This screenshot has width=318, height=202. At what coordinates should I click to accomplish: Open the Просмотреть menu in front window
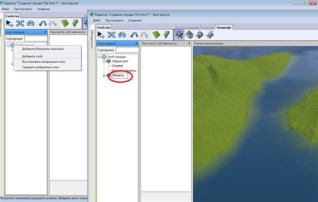[114, 20]
